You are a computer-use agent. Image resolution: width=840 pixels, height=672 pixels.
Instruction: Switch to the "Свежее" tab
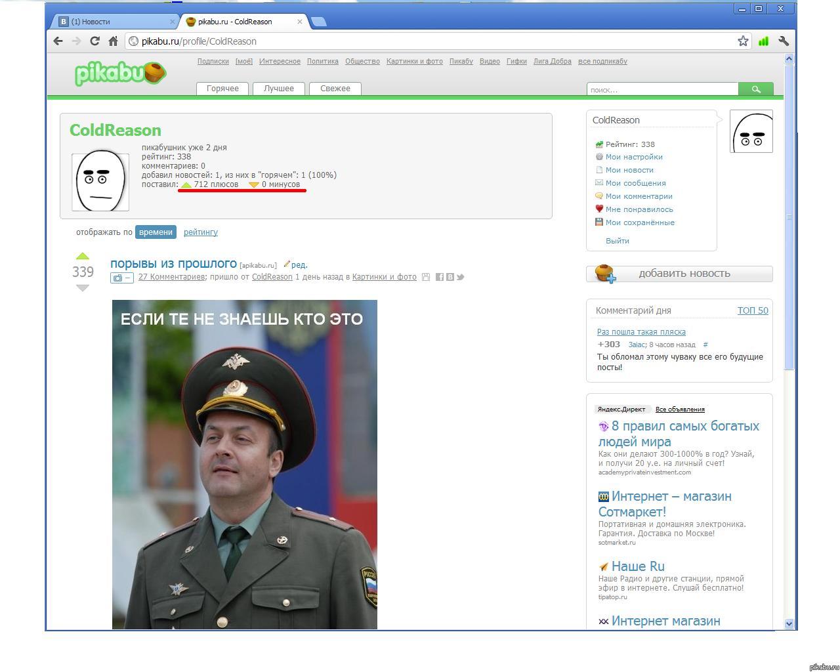[335, 89]
